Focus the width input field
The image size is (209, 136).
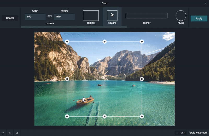coord(35,17)
